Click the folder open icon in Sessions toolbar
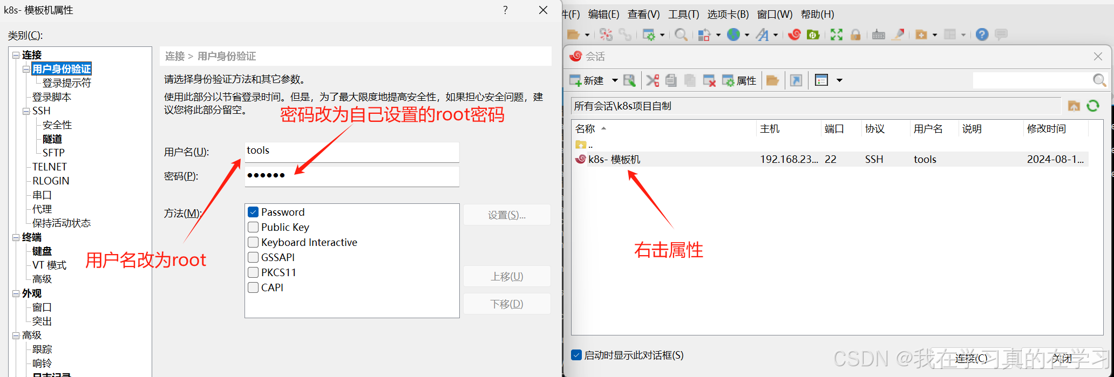Image resolution: width=1114 pixels, height=377 pixels. pyautogui.click(x=773, y=80)
